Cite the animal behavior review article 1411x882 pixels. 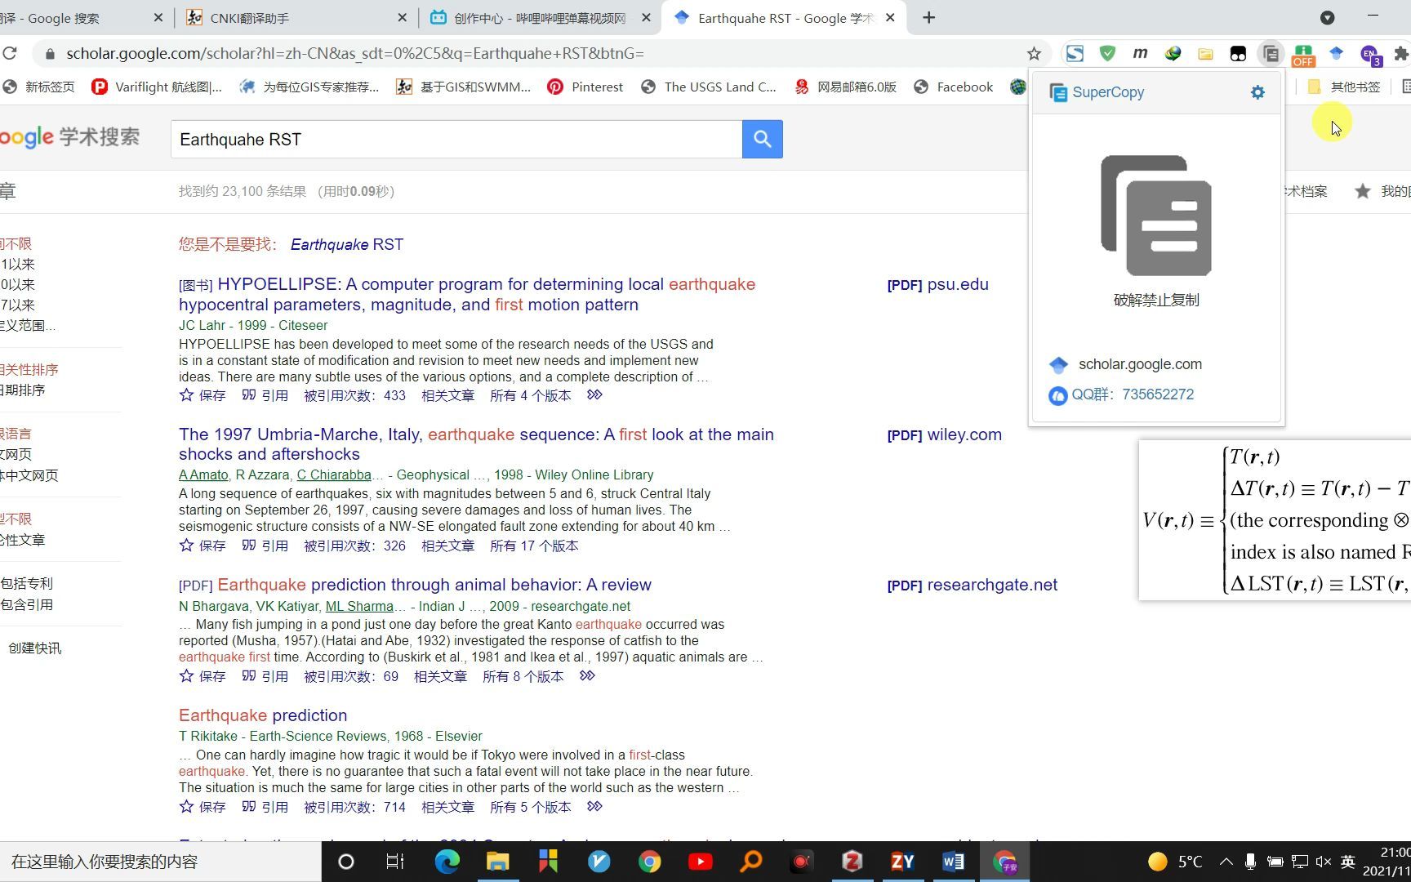265,676
